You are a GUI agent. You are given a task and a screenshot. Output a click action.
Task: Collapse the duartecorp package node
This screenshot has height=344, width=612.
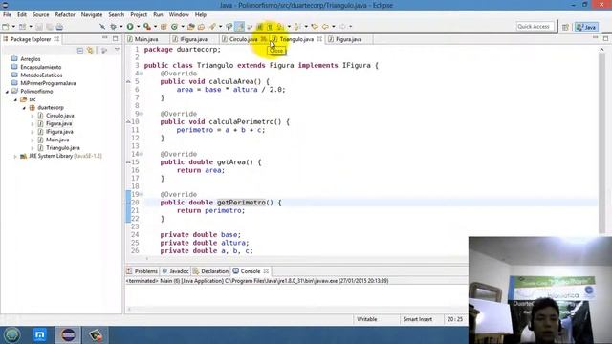click(24, 108)
